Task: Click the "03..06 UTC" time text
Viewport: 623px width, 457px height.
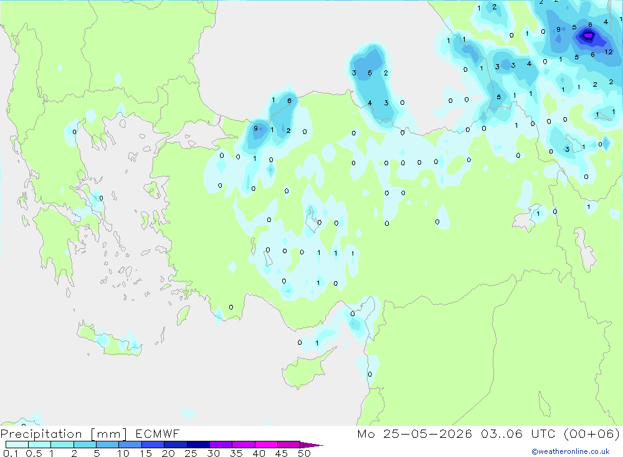Action: point(518,433)
